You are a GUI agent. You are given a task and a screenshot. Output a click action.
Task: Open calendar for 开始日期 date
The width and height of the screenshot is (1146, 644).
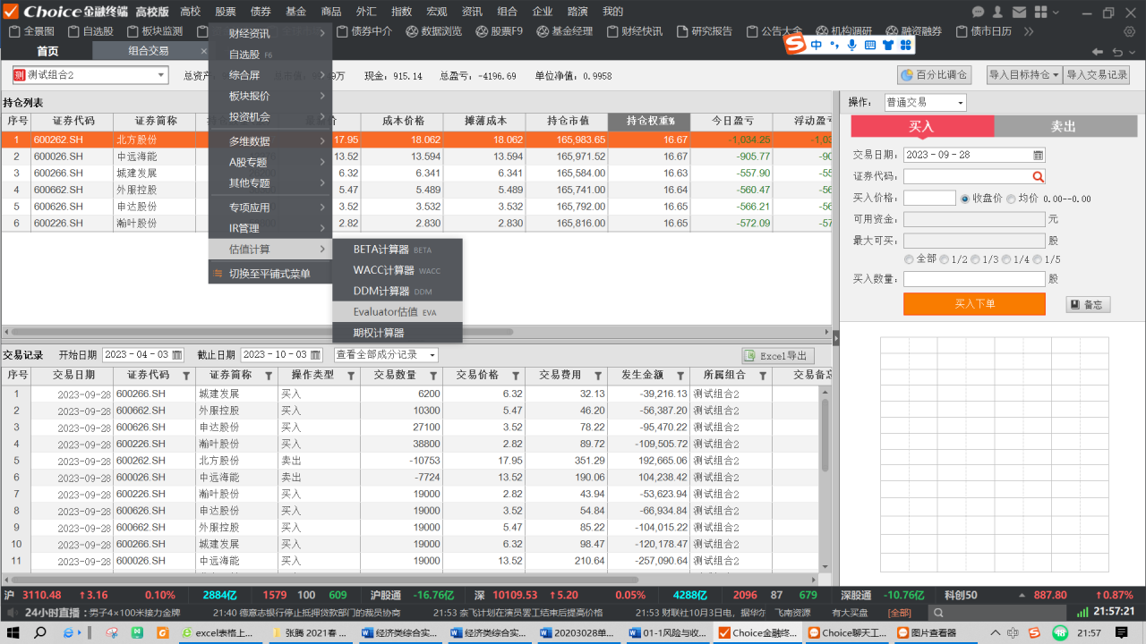[177, 355]
